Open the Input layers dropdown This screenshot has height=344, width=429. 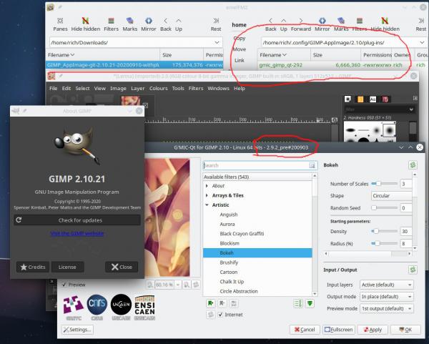386,285
